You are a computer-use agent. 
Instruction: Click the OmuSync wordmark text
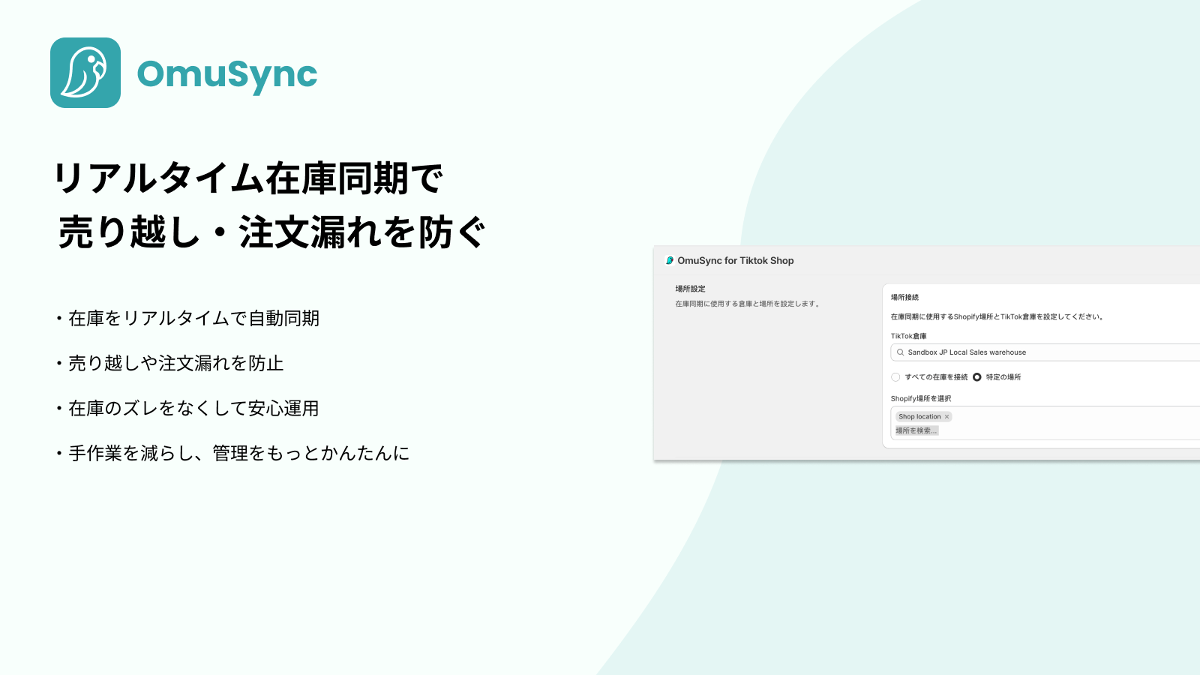tap(226, 73)
